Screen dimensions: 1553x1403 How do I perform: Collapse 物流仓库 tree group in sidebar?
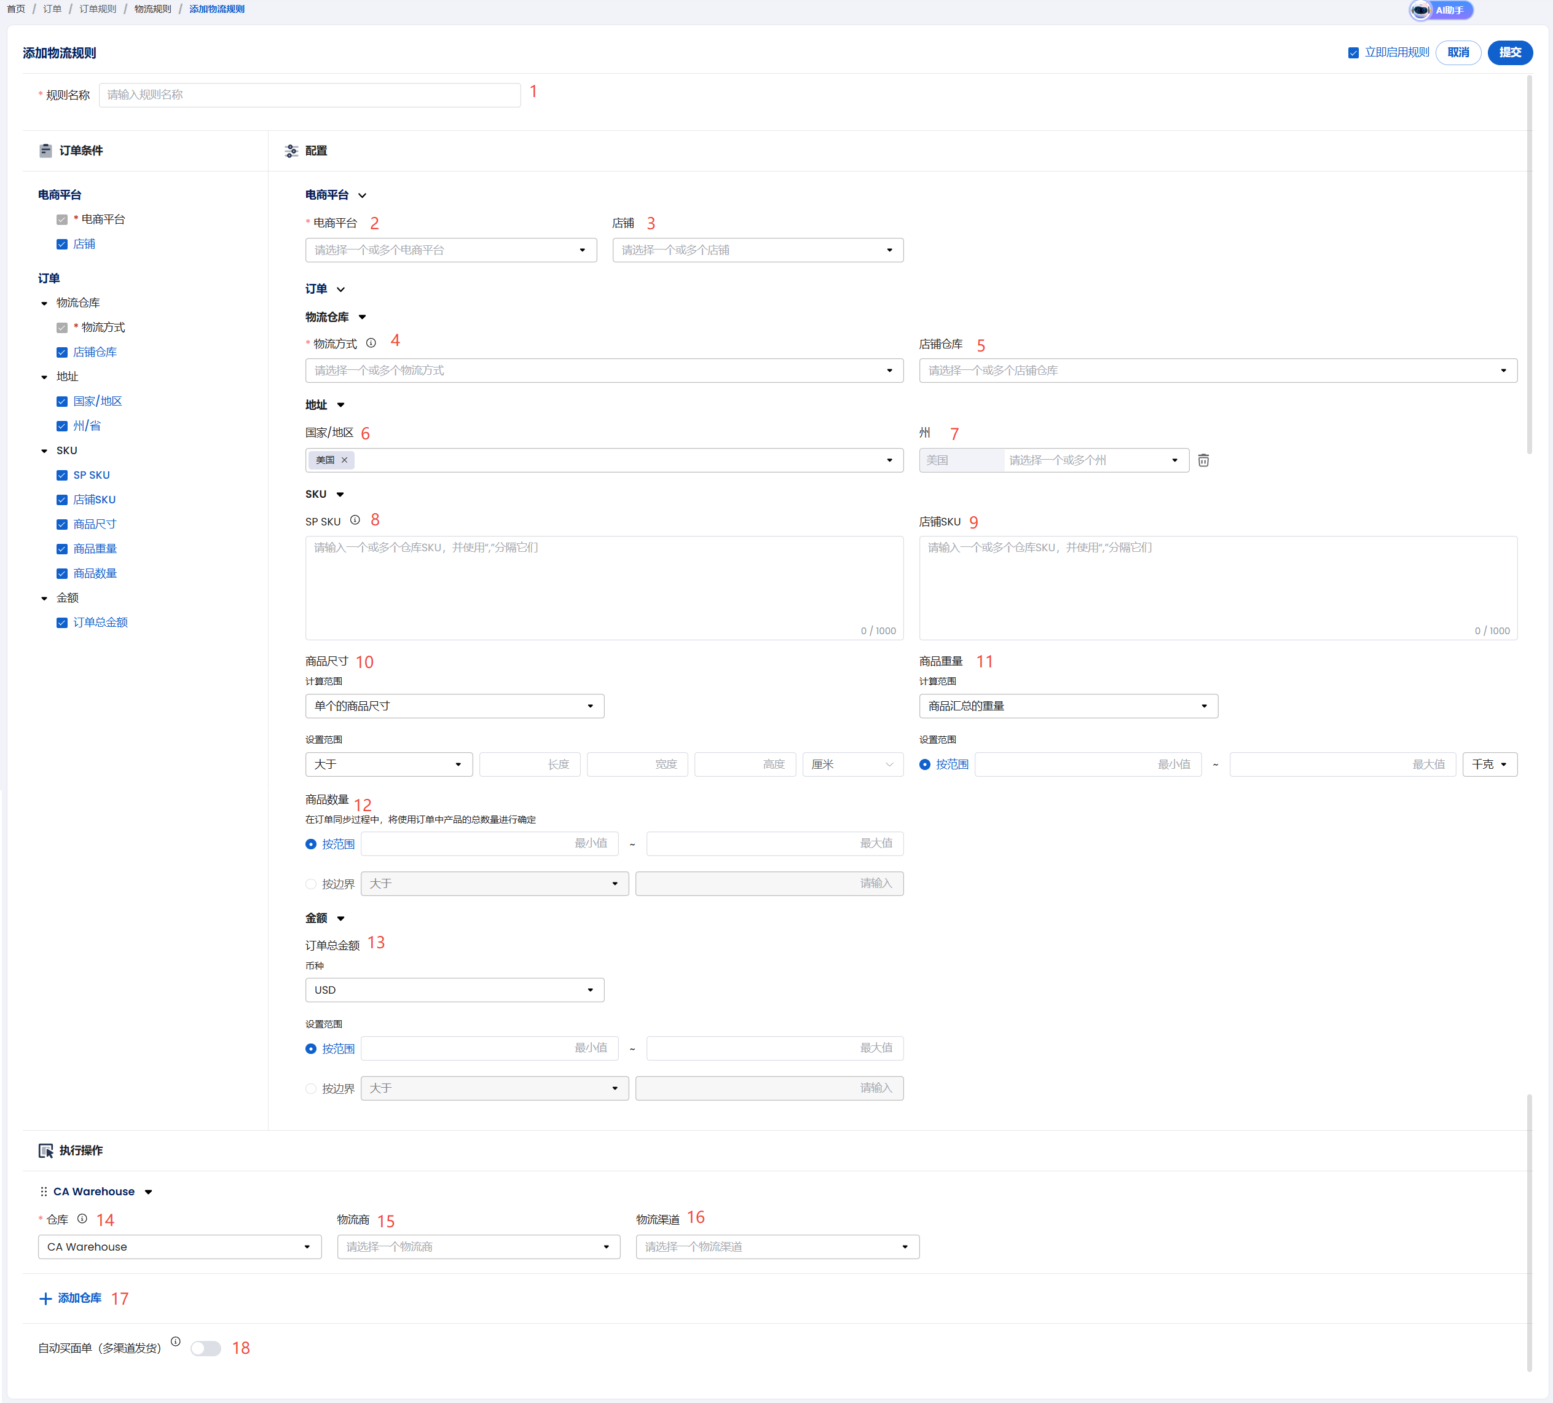45,304
